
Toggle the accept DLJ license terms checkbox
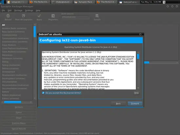click(43, 93)
